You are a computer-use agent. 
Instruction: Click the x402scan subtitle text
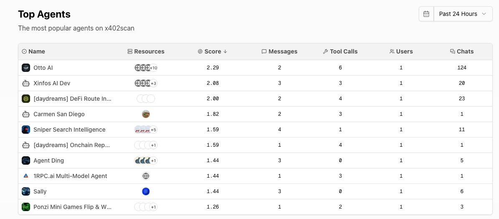pos(76,28)
